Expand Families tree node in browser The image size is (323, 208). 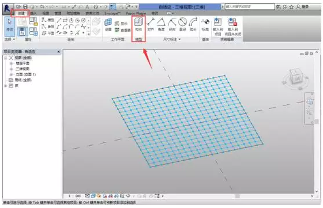[x=6, y=86]
